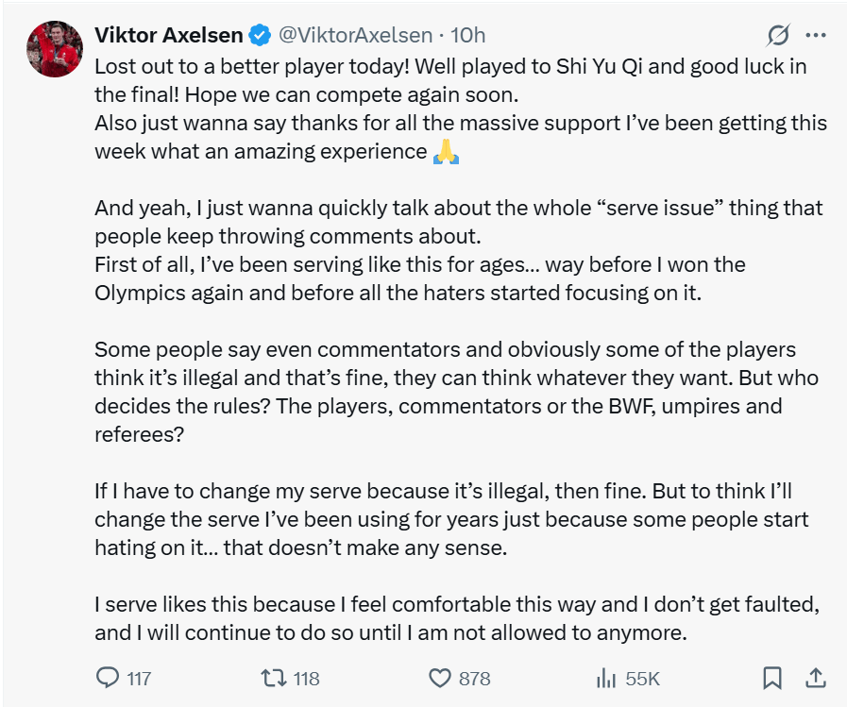Image resolution: width=847 pixels, height=707 pixels.
Task: Click the blue verified badge
Action: pyautogui.click(x=259, y=36)
